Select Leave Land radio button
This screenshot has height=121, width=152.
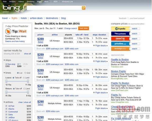(24, 78)
